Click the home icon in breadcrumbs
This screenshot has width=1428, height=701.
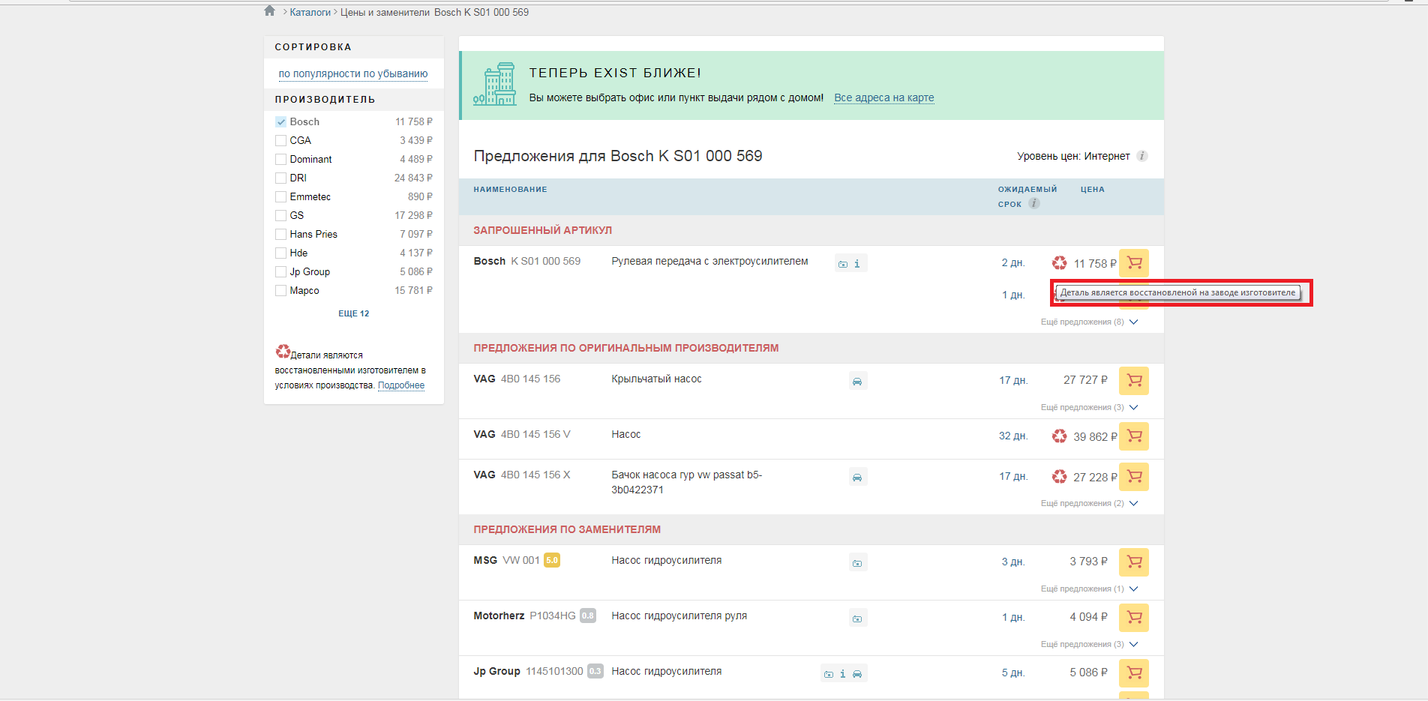click(269, 11)
